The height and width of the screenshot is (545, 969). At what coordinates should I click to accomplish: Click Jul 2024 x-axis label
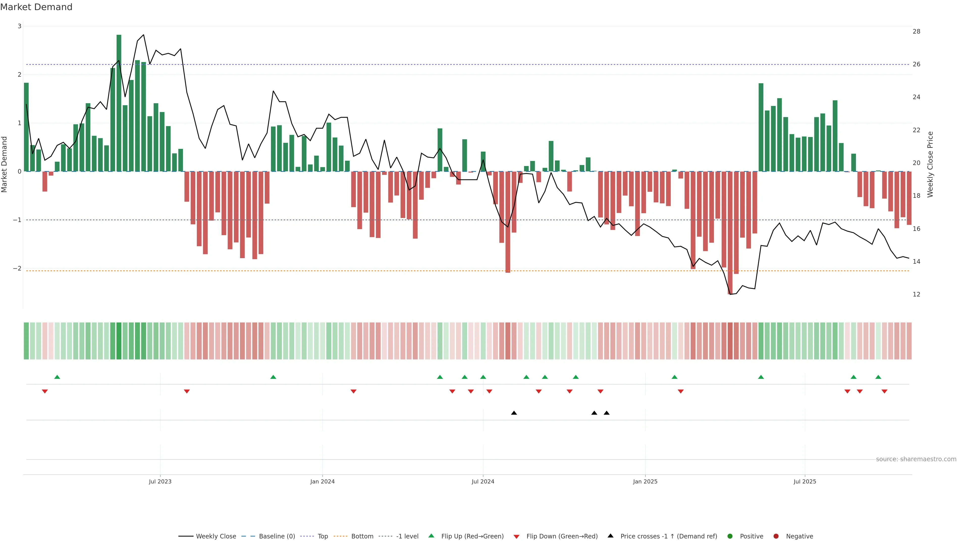point(483,481)
